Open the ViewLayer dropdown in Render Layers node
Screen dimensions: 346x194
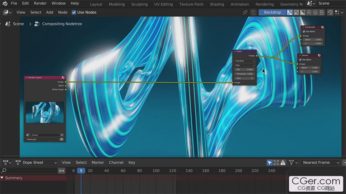pos(43,139)
